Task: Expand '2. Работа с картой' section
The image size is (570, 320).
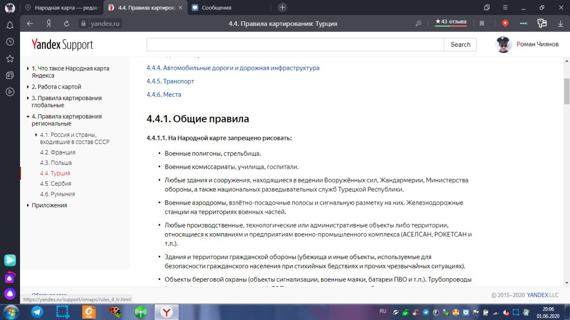Action: click(57, 87)
